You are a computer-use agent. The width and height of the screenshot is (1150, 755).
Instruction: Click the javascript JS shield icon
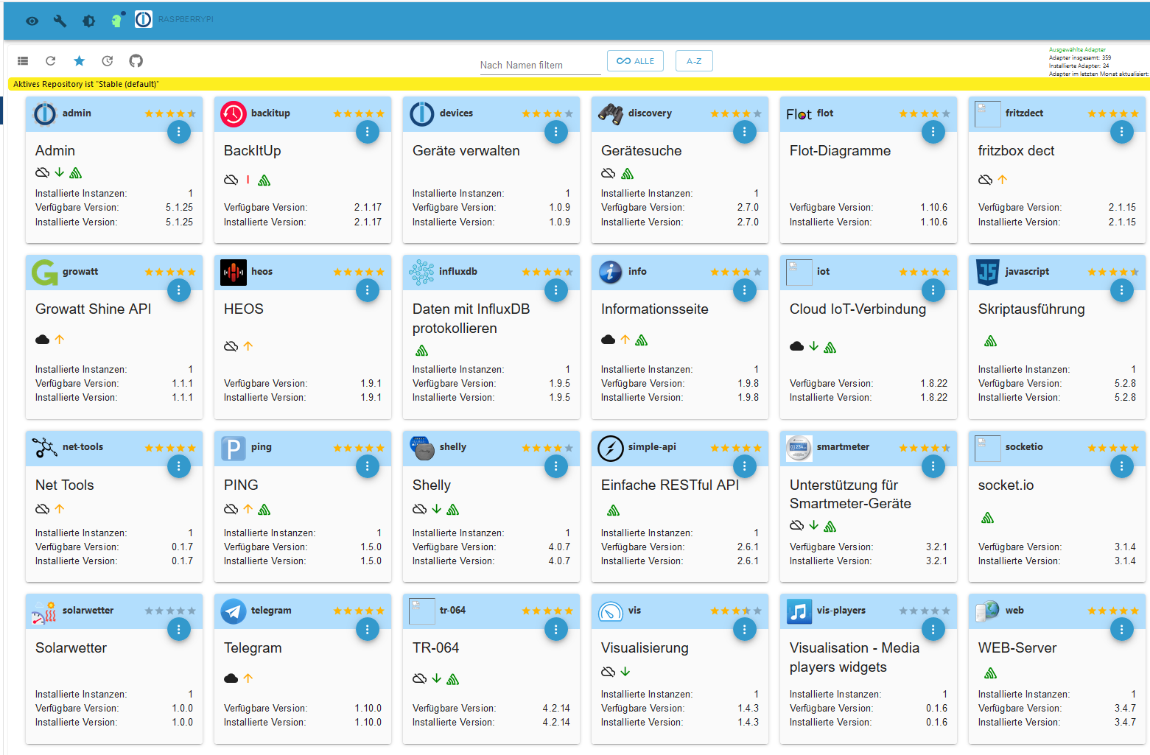(x=988, y=273)
